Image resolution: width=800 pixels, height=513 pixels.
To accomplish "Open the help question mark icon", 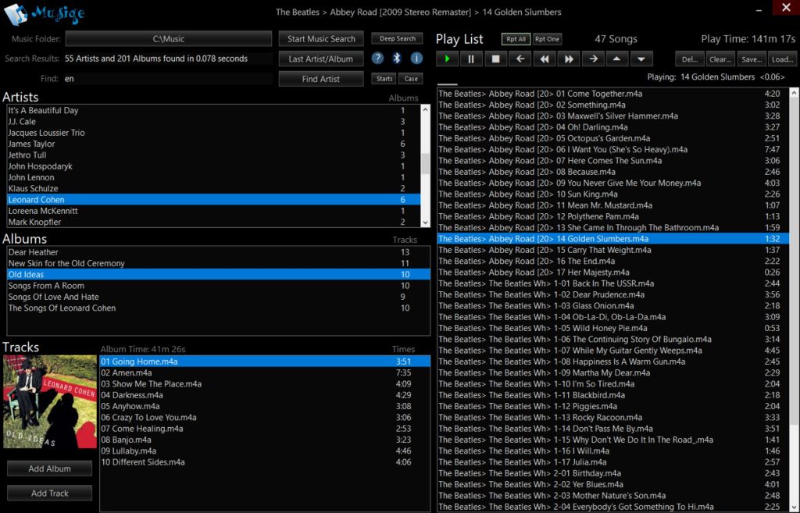I will (377, 59).
